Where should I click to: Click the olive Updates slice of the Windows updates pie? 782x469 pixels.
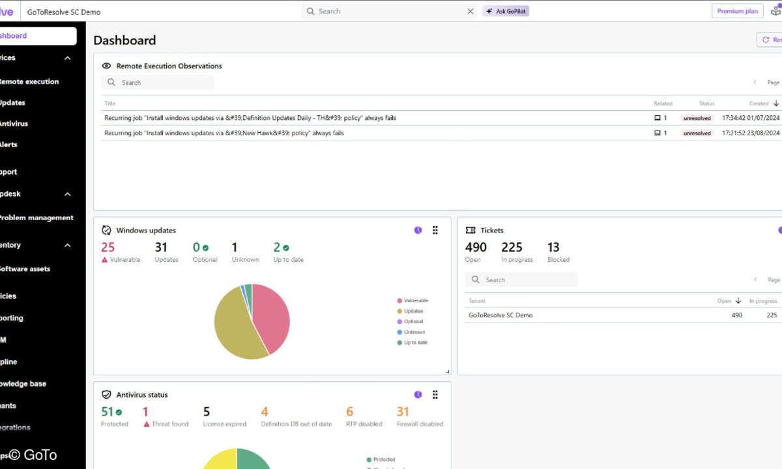point(236,326)
